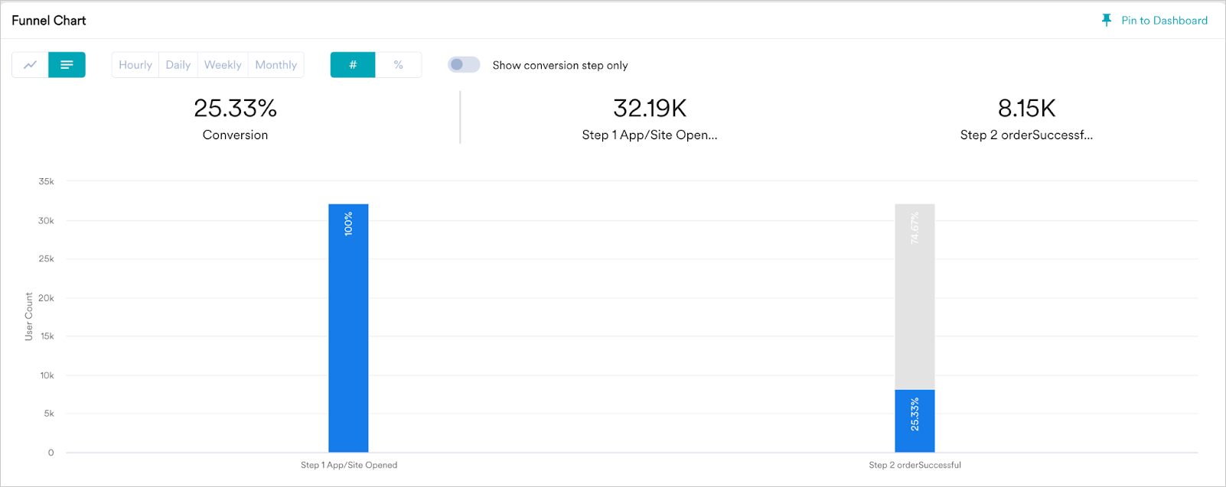Click the Step 1 App/Site Open... summary label
This screenshot has width=1226, height=487.
pyautogui.click(x=650, y=135)
